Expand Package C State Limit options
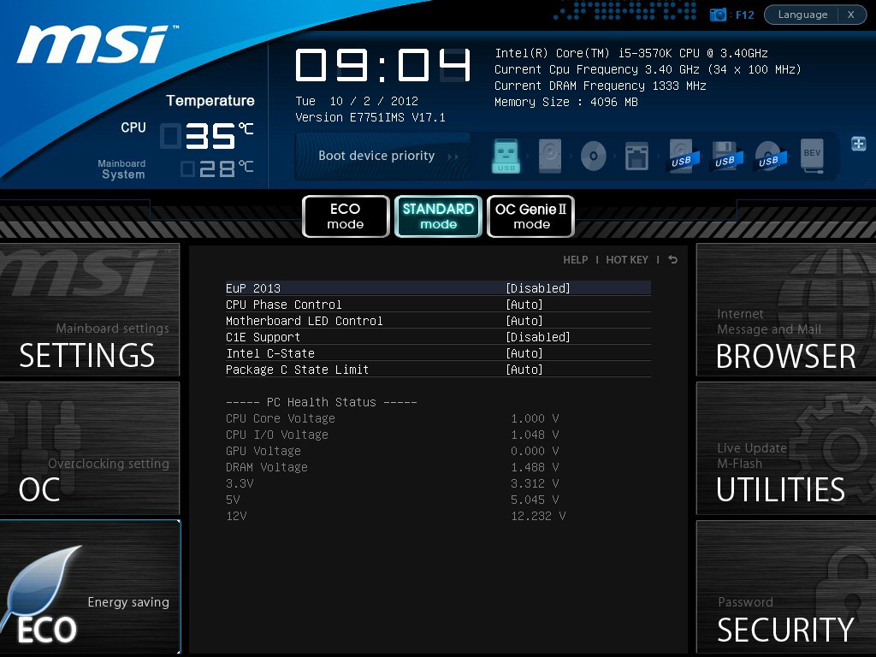The height and width of the screenshot is (657, 876). pyautogui.click(x=524, y=370)
